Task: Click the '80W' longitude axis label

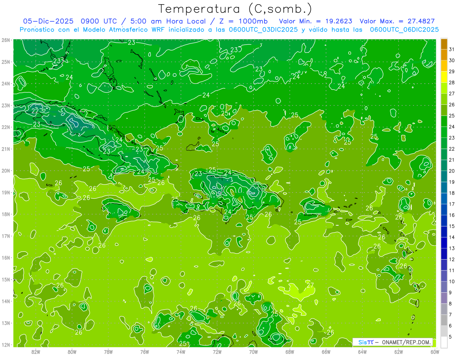Action: pos(72,352)
